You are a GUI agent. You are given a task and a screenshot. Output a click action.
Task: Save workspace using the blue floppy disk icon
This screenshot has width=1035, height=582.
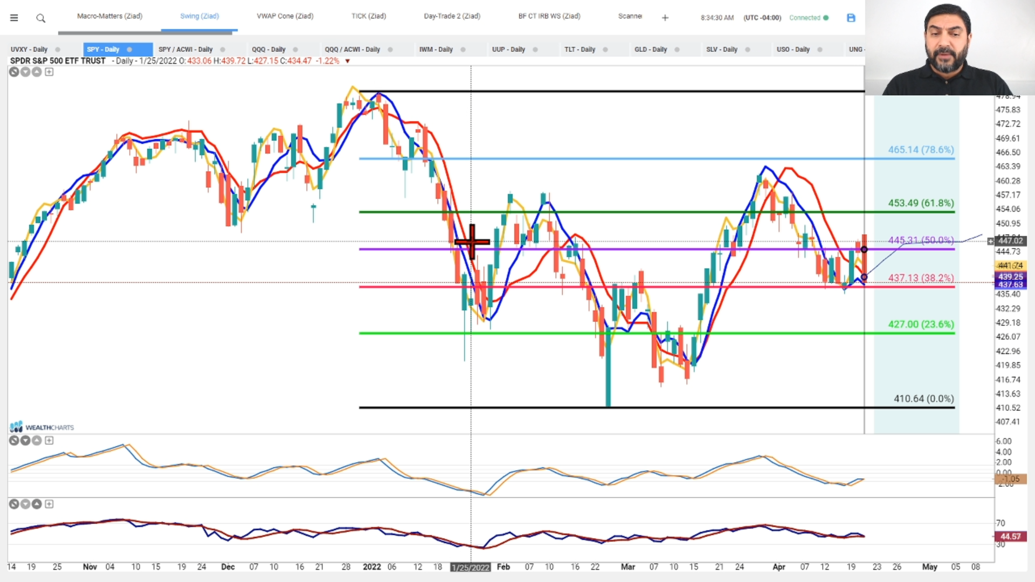pyautogui.click(x=851, y=18)
